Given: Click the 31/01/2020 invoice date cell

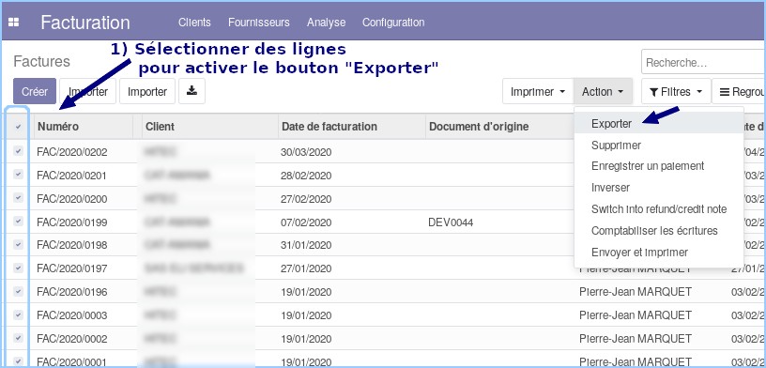Looking at the screenshot, I should (x=306, y=245).
